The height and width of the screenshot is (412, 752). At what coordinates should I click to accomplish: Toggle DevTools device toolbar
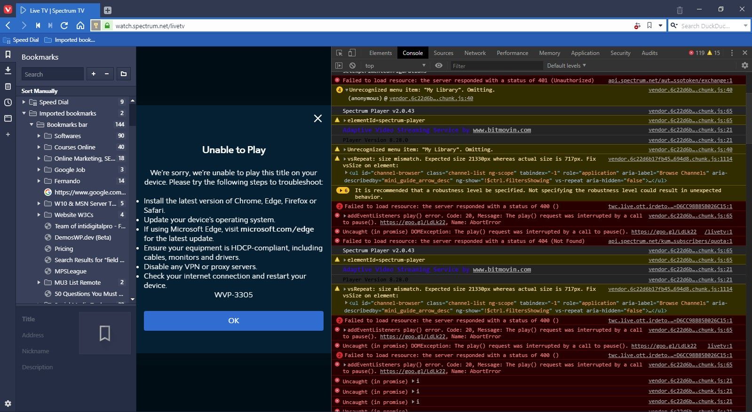tap(352, 53)
